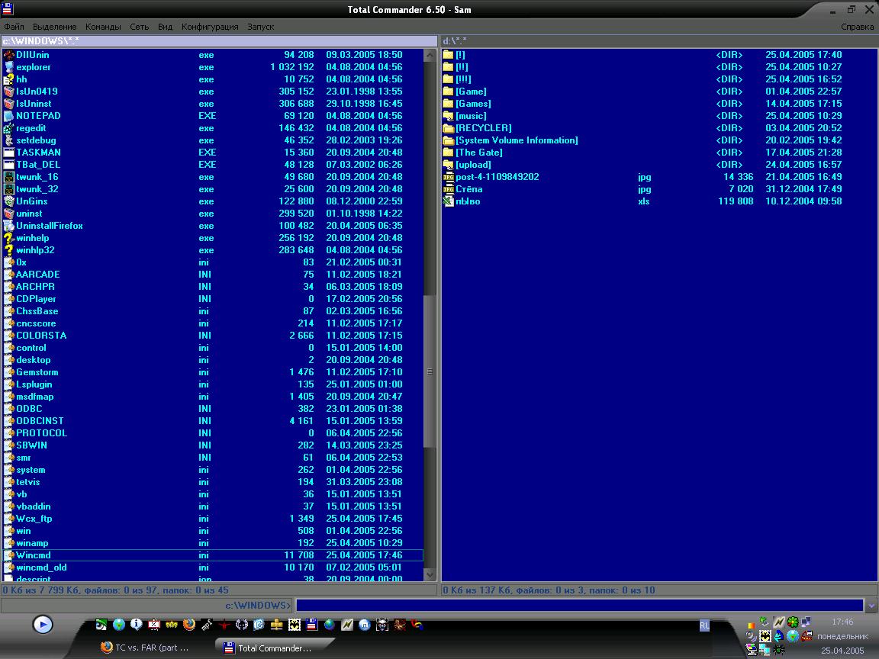This screenshot has width=879, height=659.
Task: Select the [The Gate] folder name
Action: [x=479, y=153]
